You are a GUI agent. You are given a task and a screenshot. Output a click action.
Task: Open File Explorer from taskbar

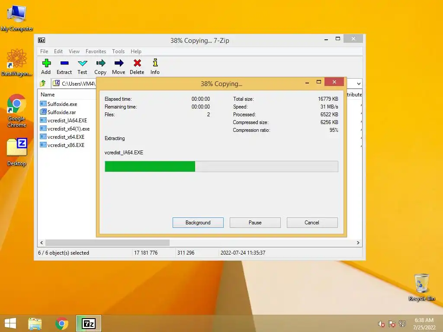pos(35,323)
